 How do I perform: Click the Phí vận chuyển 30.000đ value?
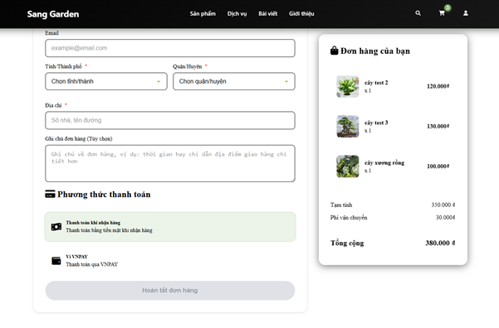pyautogui.click(x=445, y=218)
